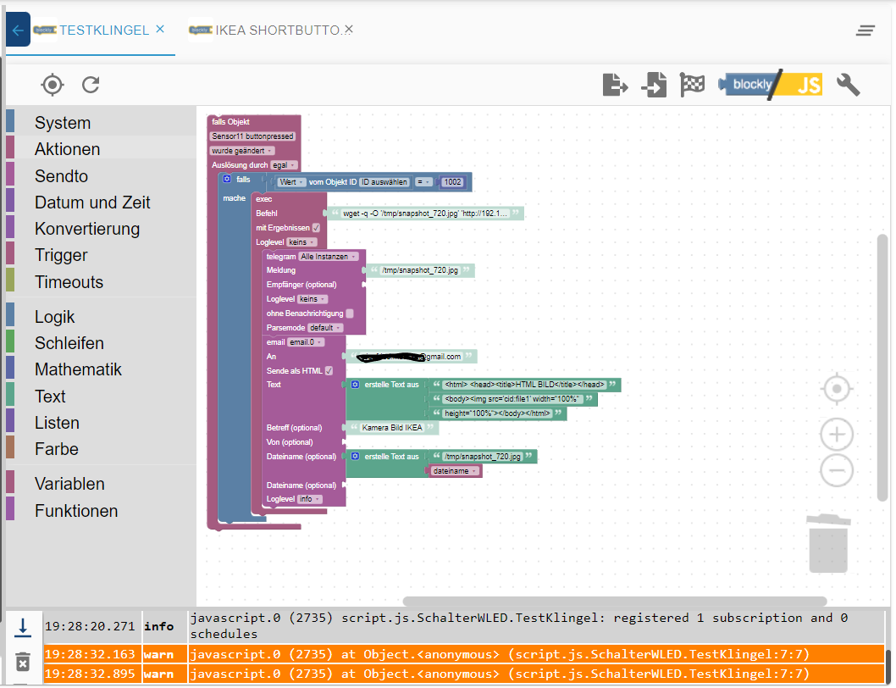Open the Aktionen block category
Image resolution: width=896 pixels, height=688 pixels.
pos(67,148)
